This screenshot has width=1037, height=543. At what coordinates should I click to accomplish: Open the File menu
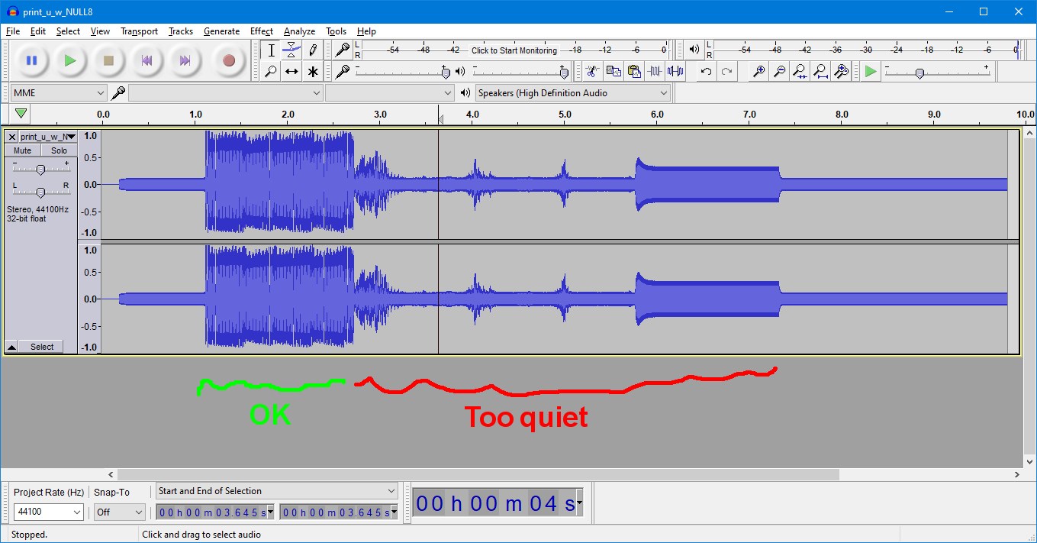tap(13, 31)
